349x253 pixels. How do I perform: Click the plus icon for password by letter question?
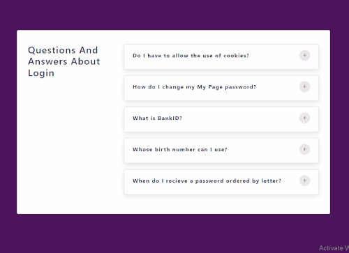[304, 181]
